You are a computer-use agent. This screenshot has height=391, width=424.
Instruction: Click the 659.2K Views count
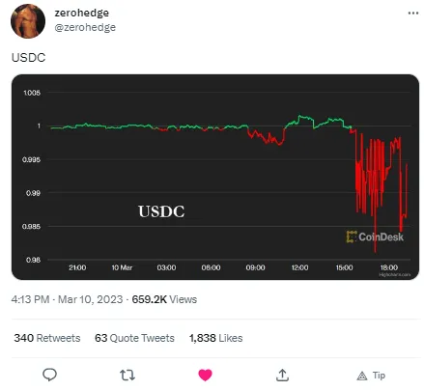[164, 299]
